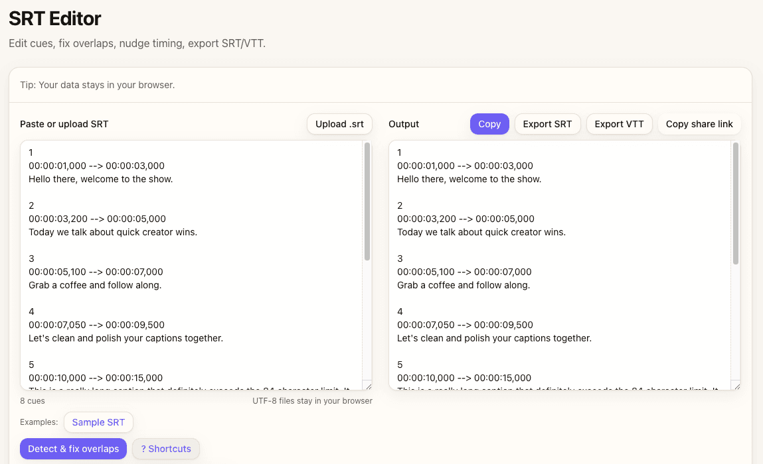Viewport: 763px width, 464px height.
Task: Export the captions as SRT
Action: point(547,124)
